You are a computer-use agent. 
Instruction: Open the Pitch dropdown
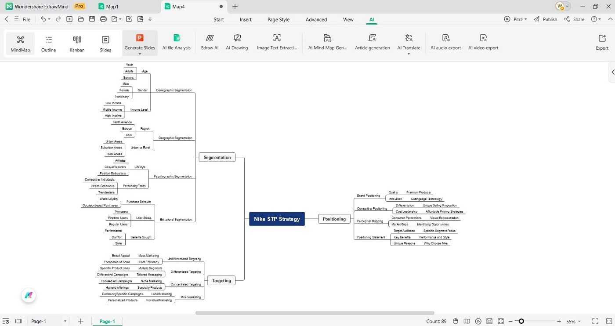(515, 19)
